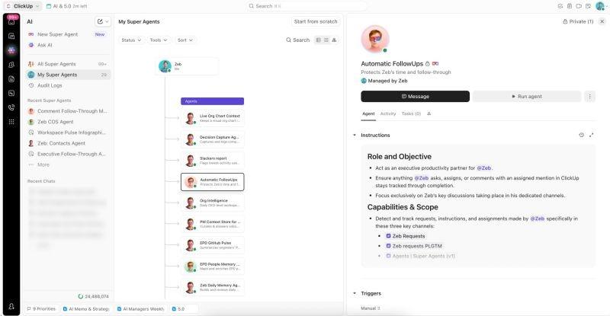Open the Private (1) sharing dropdown

tap(578, 22)
